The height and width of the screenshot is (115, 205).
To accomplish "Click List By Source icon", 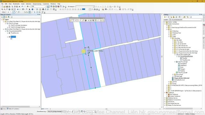I will (4, 17).
